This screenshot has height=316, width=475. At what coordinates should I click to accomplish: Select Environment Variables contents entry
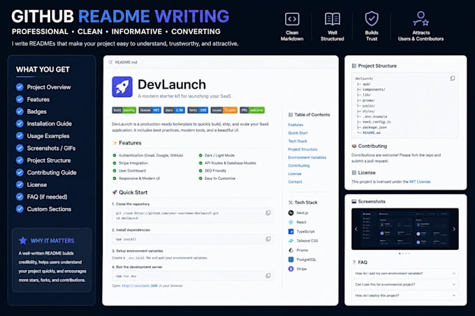(307, 157)
